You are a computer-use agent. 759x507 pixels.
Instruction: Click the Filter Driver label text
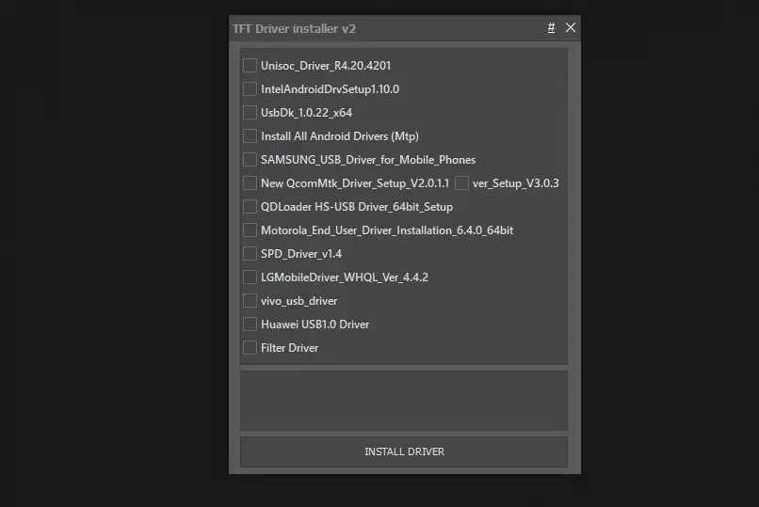coord(289,348)
